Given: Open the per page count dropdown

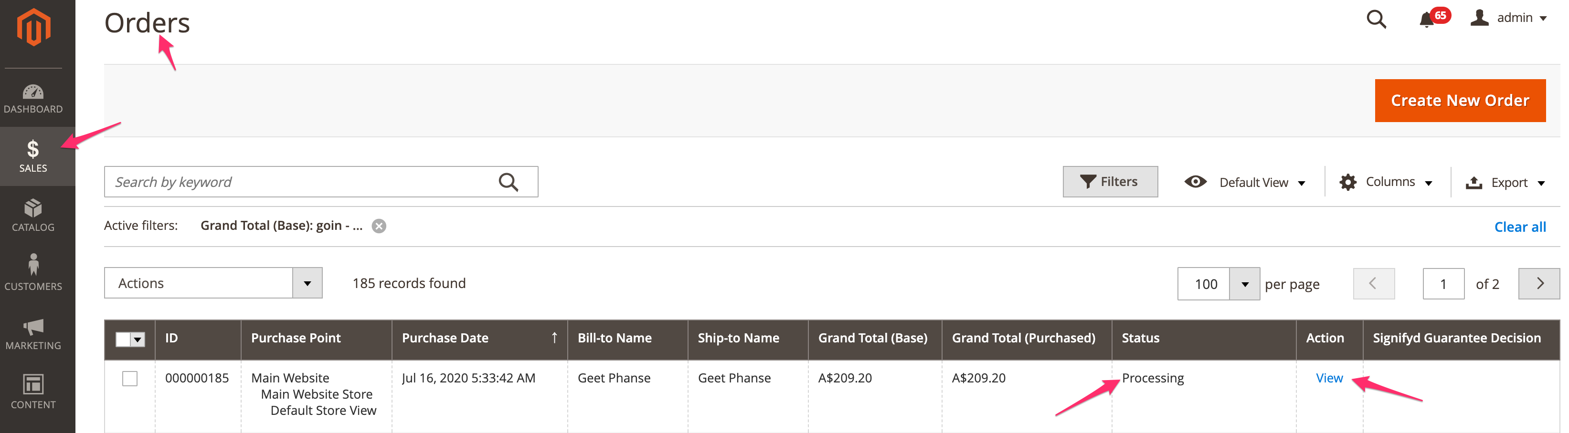Looking at the screenshot, I should (x=1244, y=284).
